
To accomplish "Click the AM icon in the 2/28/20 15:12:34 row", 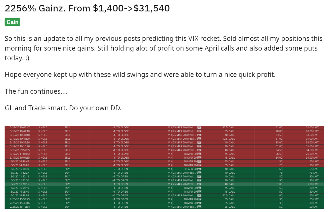I will (x=199, y=207).
